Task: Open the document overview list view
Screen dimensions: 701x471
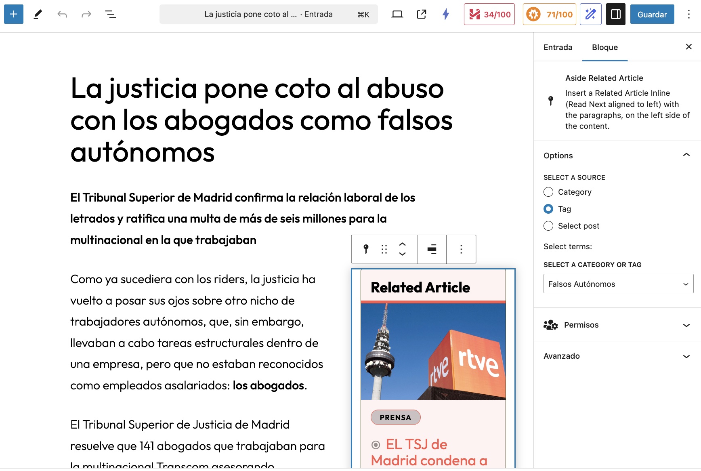Action: point(110,15)
